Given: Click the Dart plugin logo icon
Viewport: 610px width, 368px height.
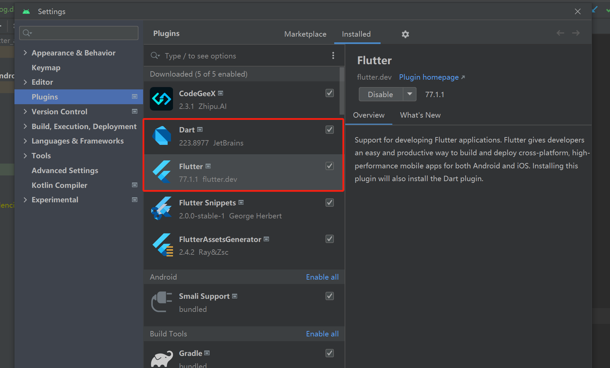Looking at the screenshot, I should tap(162, 135).
